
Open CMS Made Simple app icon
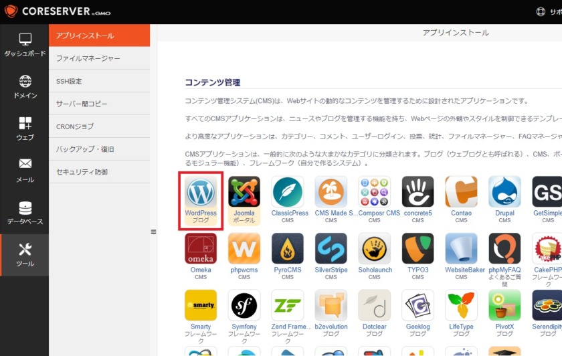point(331,192)
